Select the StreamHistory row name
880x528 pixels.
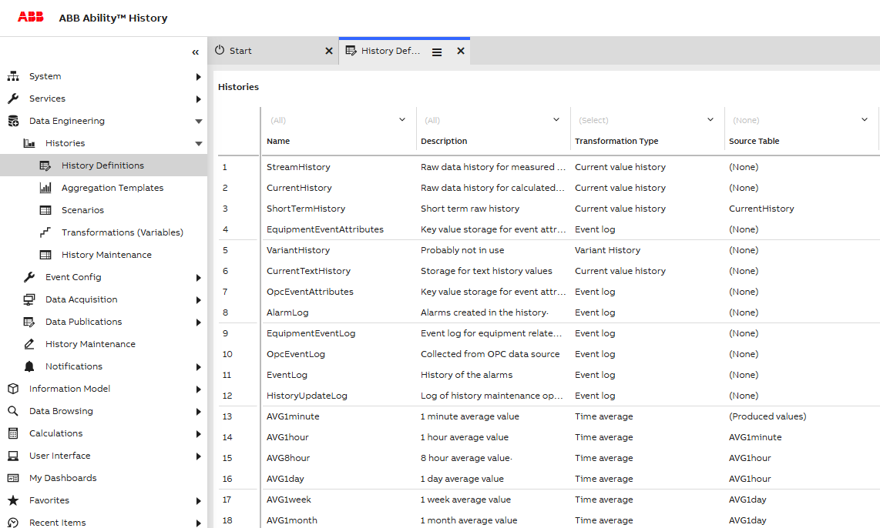click(x=298, y=167)
